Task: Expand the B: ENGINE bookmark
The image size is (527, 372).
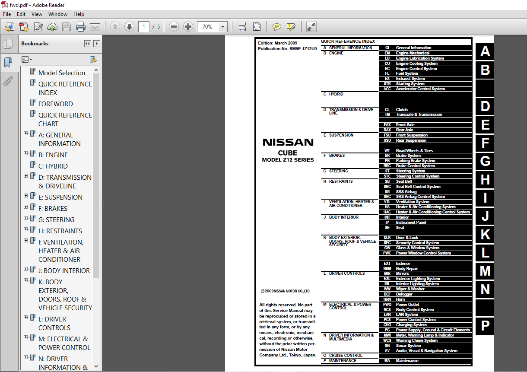Action: [x=26, y=153]
